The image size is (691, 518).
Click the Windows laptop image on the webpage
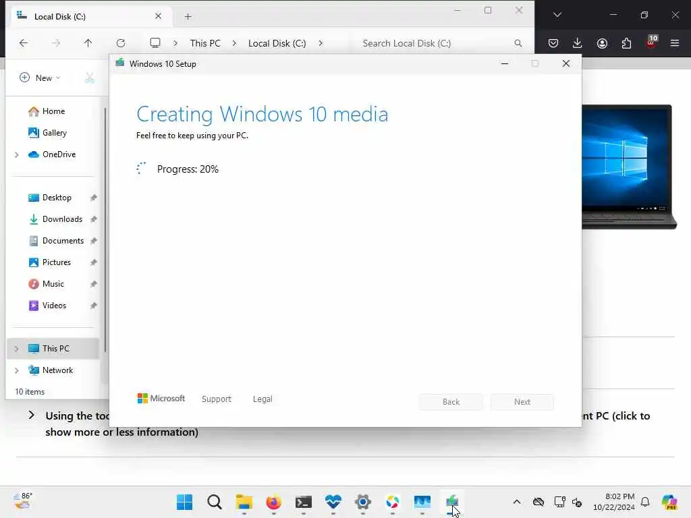click(628, 167)
